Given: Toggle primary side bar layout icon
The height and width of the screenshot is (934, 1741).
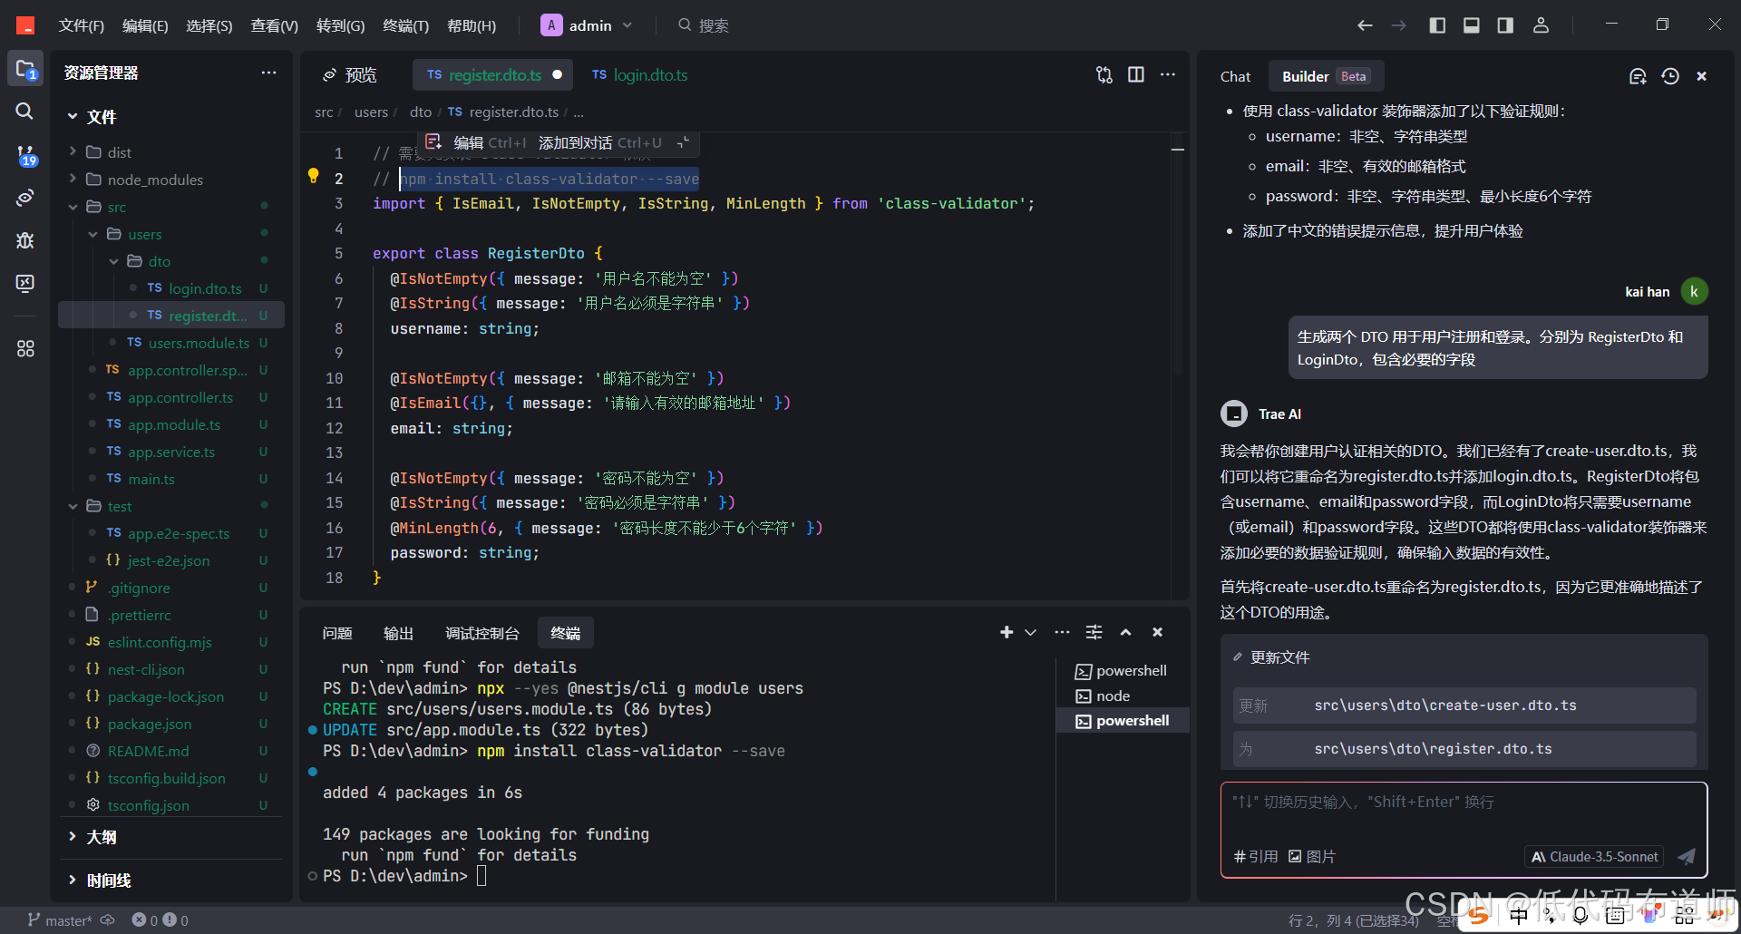Looking at the screenshot, I should click(x=1437, y=25).
